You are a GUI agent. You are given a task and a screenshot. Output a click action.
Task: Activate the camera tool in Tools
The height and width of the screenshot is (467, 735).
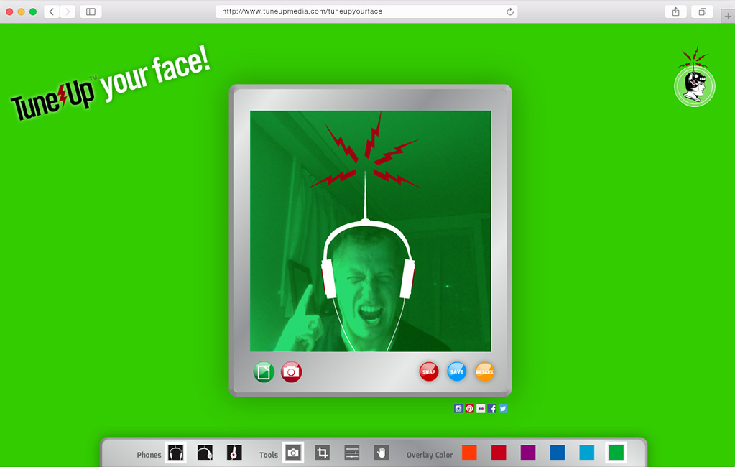[x=293, y=453]
